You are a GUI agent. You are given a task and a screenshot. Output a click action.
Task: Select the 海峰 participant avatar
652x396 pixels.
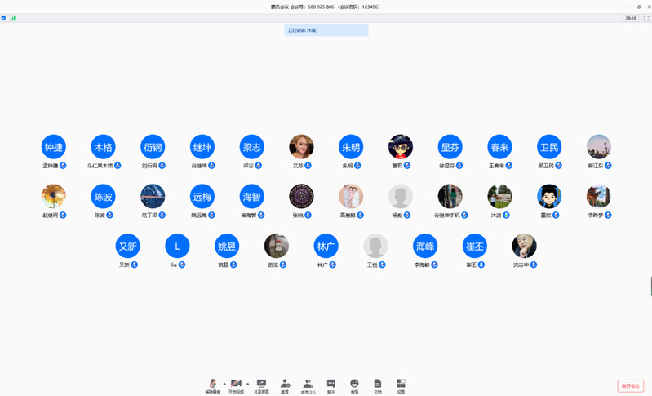pyautogui.click(x=425, y=246)
